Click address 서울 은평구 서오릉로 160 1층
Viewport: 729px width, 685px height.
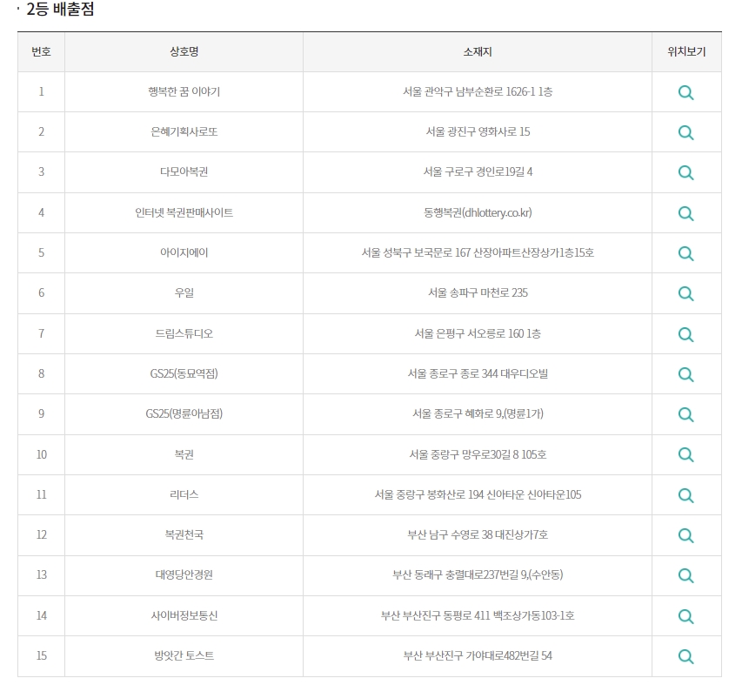(x=478, y=333)
